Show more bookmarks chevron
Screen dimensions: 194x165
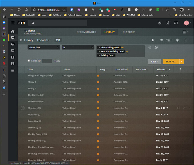(x=170, y=15)
